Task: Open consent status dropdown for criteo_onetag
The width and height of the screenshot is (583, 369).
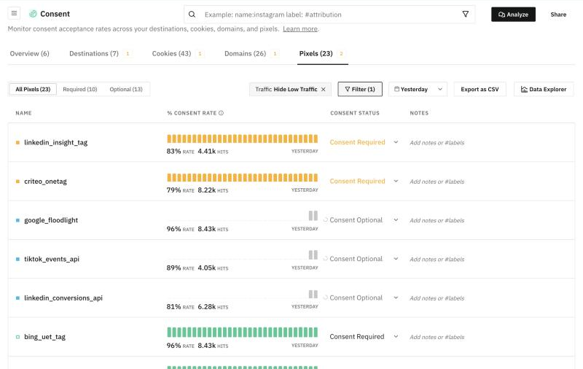Action: (x=396, y=181)
